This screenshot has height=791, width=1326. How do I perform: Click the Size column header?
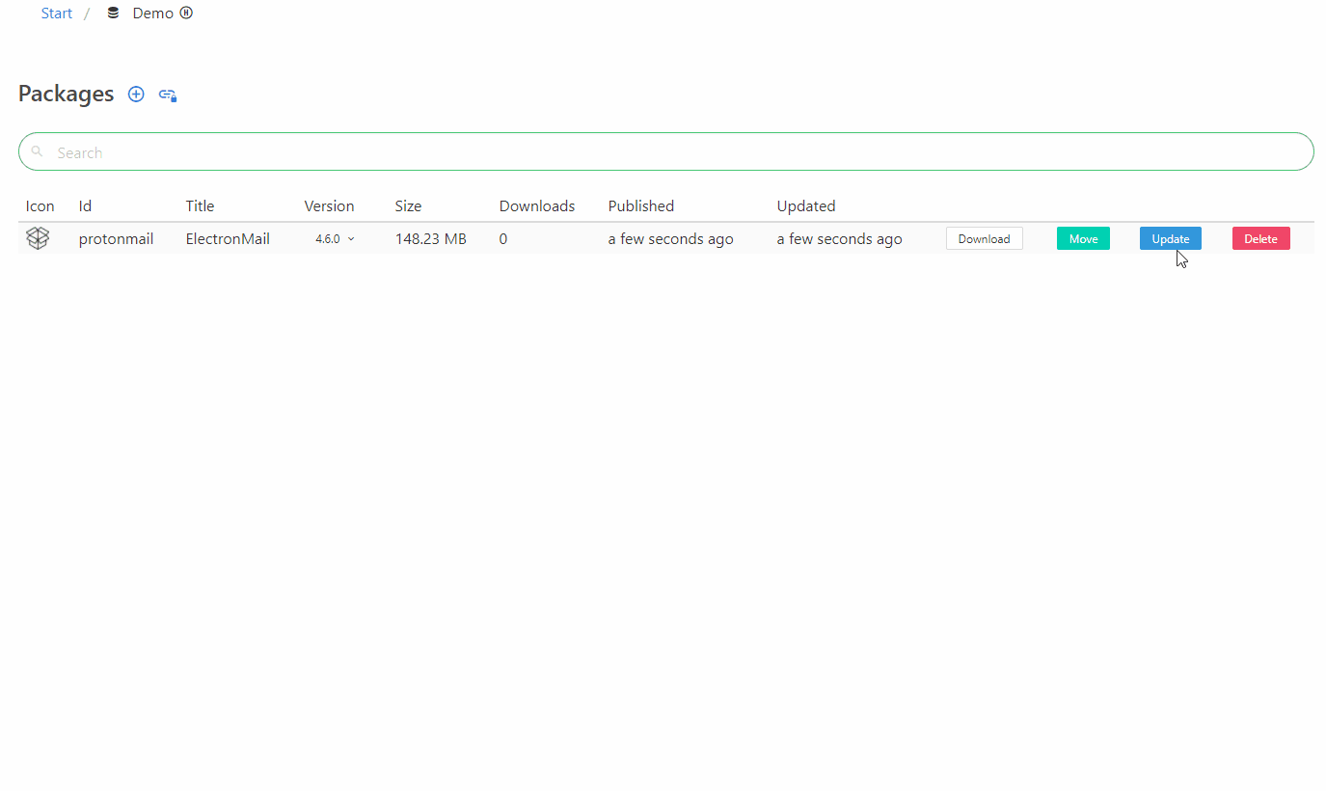[408, 205]
